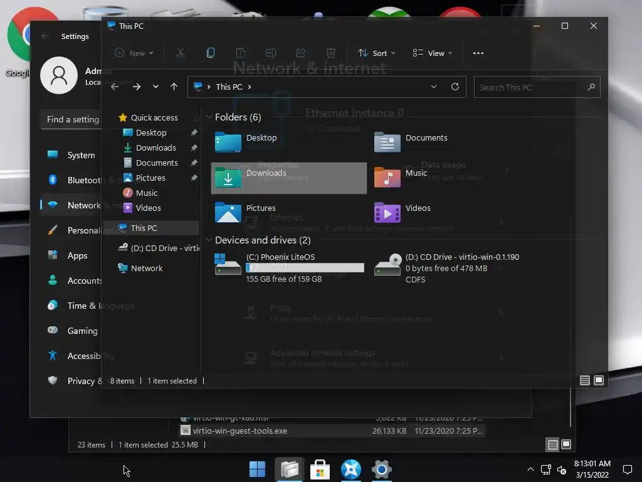Click the Search This PC field
The height and width of the screenshot is (482, 642).
coord(537,87)
